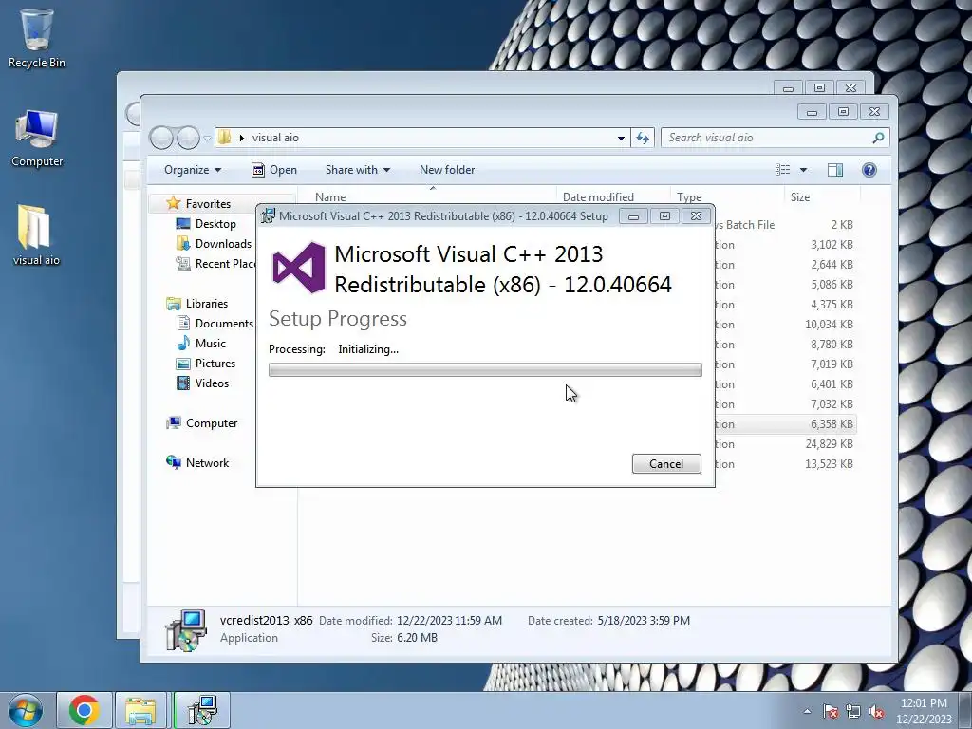
Task: Close the Visual C++ setup dialog
Action: pyautogui.click(x=696, y=215)
